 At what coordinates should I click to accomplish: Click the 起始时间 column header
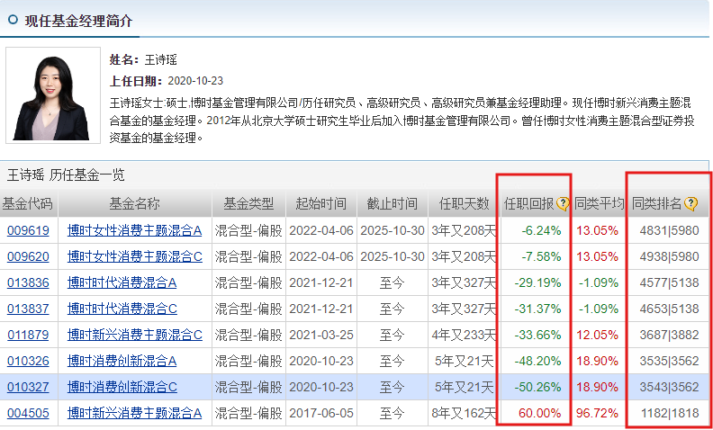pos(321,203)
